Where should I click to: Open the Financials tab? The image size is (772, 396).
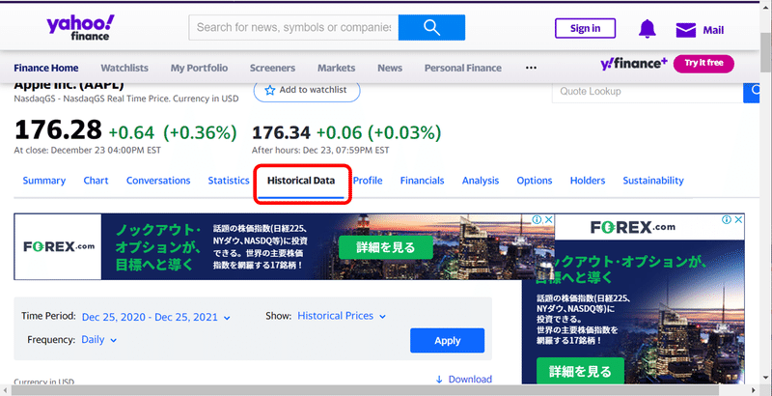point(422,181)
